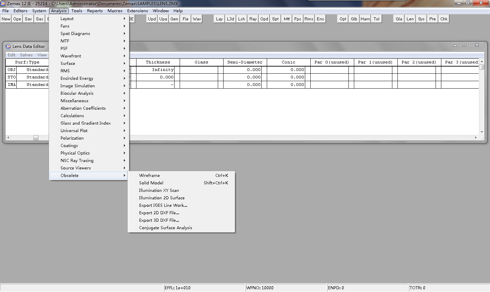
Task: Click the Opt (Optimization) toolbar button
Action: (343, 19)
